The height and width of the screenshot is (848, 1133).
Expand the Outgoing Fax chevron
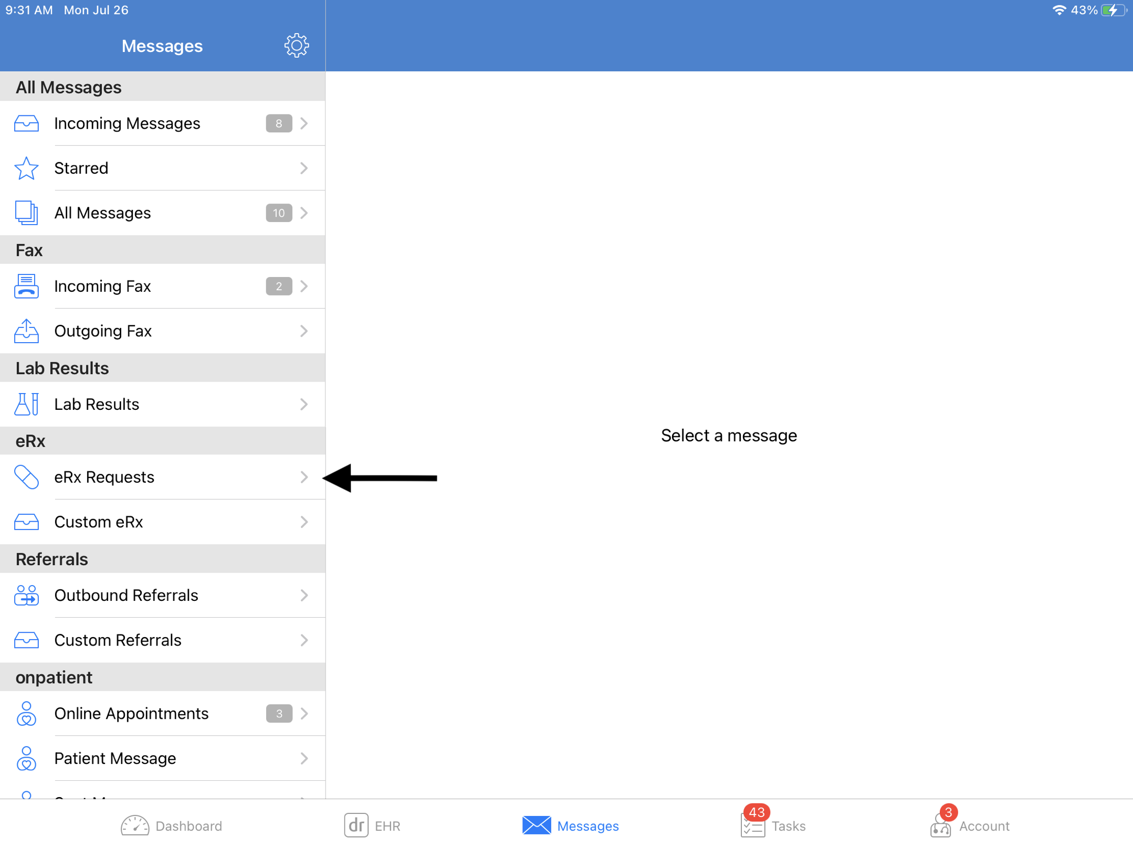coord(307,331)
